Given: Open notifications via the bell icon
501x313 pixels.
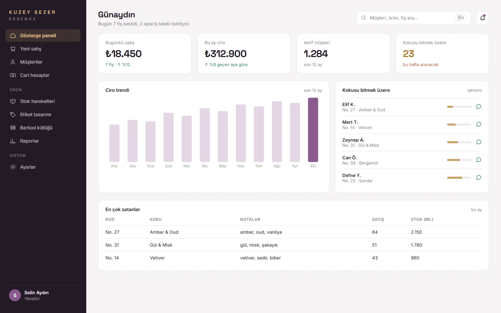Looking at the screenshot, I should [483, 18].
